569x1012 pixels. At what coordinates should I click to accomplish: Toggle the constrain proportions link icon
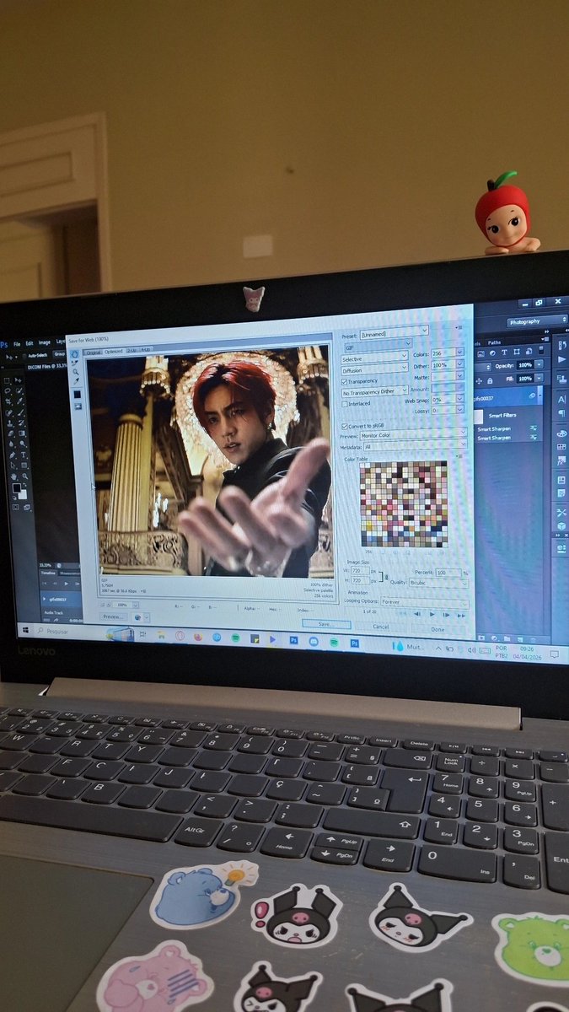(x=388, y=577)
